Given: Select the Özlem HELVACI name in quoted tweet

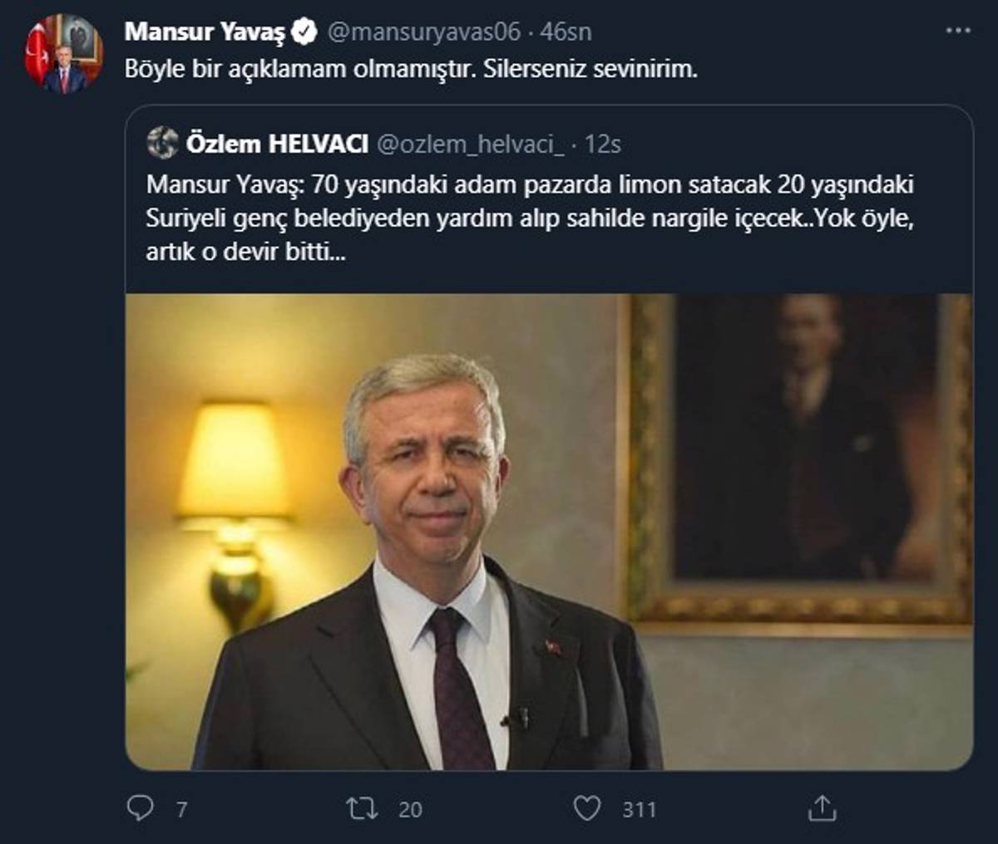Looking at the screenshot, I should pyautogui.click(x=277, y=145).
